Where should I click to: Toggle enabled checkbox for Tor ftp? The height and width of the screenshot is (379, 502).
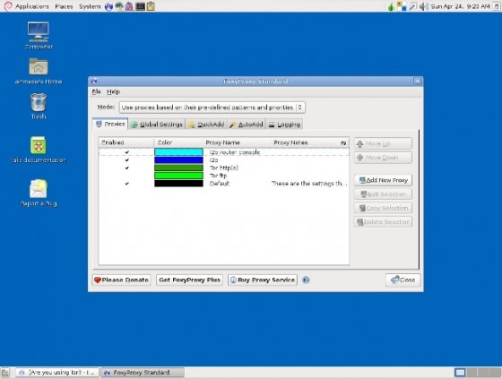pos(127,176)
